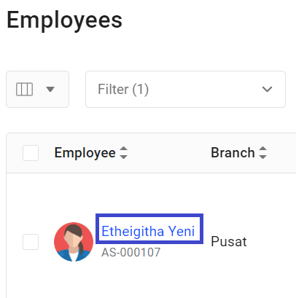The width and height of the screenshot is (296, 298).
Task: Click Etheigitha Yeni's avatar picture
Action: [x=74, y=242]
